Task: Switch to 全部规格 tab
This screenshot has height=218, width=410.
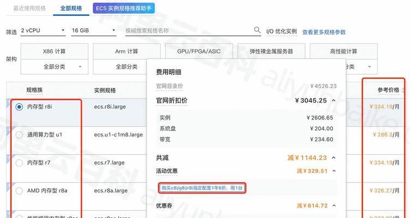Action: tap(71, 8)
